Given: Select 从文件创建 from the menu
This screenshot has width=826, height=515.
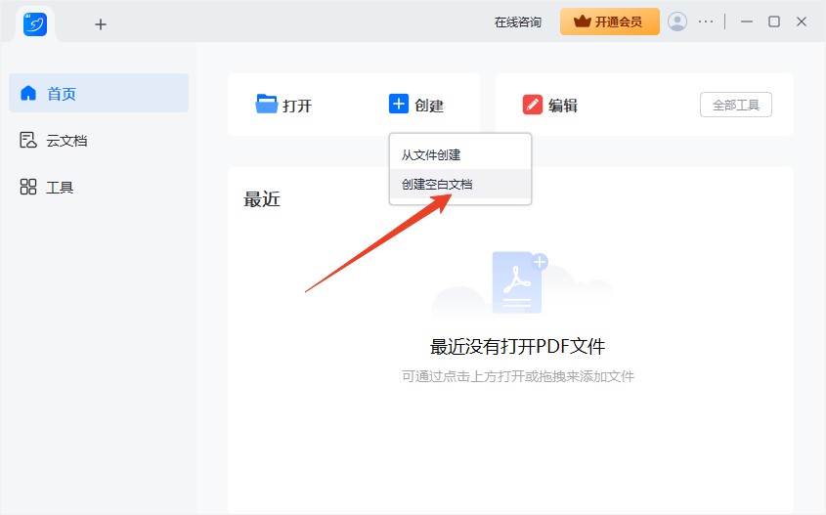Looking at the screenshot, I should coord(459,154).
